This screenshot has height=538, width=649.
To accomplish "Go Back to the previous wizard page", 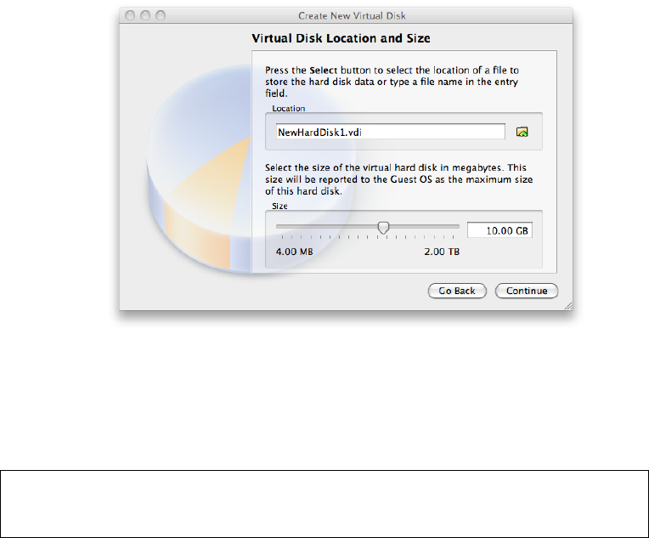I will (x=457, y=291).
